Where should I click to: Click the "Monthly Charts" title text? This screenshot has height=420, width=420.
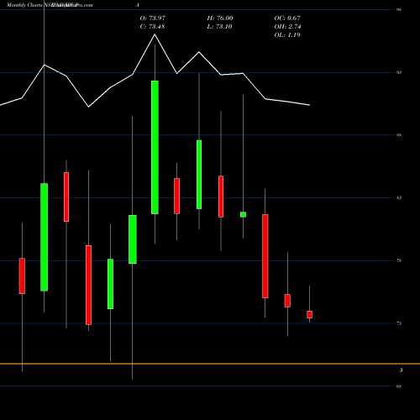24,5
